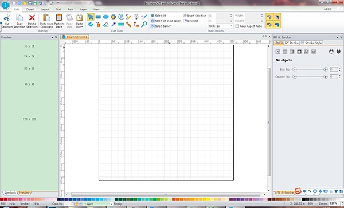Open the View ribbon tab

[96, 9]
